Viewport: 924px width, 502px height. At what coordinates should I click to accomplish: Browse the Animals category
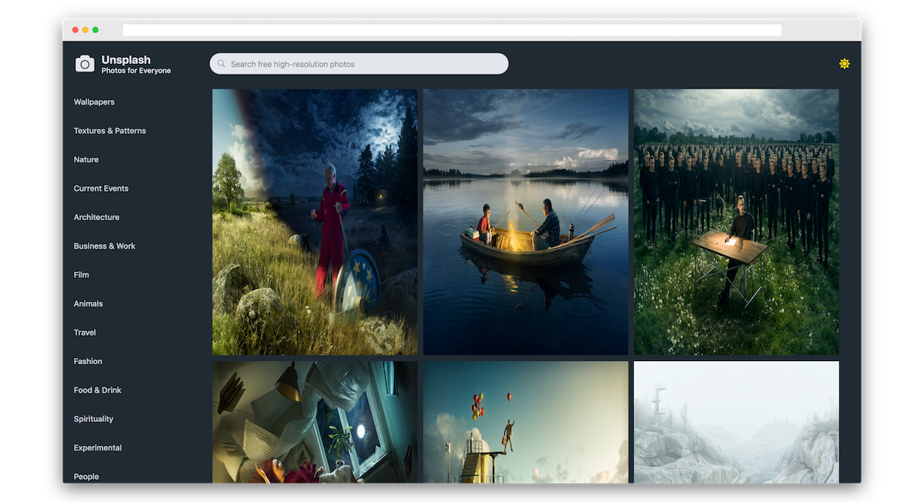(89, 303)
